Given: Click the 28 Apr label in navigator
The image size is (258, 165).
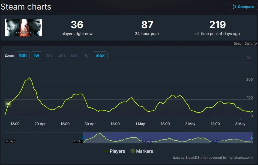Looking at the screenshot, I should [79, 141].
